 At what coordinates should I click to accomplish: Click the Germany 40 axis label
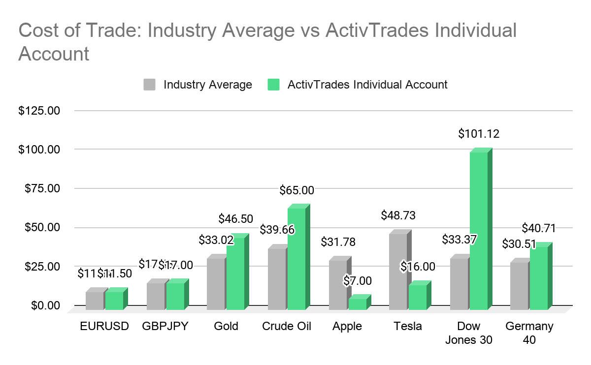529,333
